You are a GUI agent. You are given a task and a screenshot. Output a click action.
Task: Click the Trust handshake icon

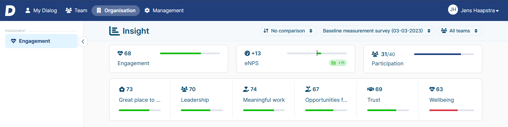tap(371, 89)
